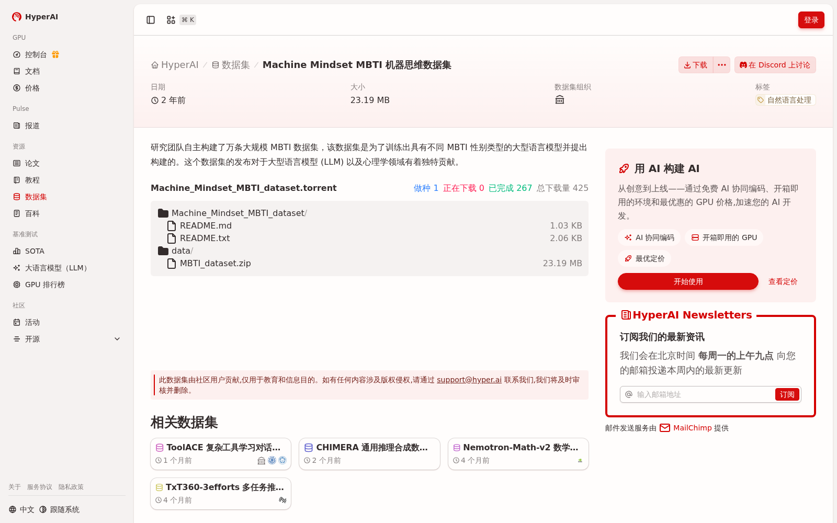Open ToolACE 复杂工具学习对话 dataset card
Screen dimensions: 837x523
(x=221, y=454)
